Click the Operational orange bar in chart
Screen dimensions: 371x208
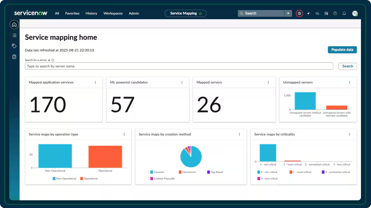click(105, 157)
